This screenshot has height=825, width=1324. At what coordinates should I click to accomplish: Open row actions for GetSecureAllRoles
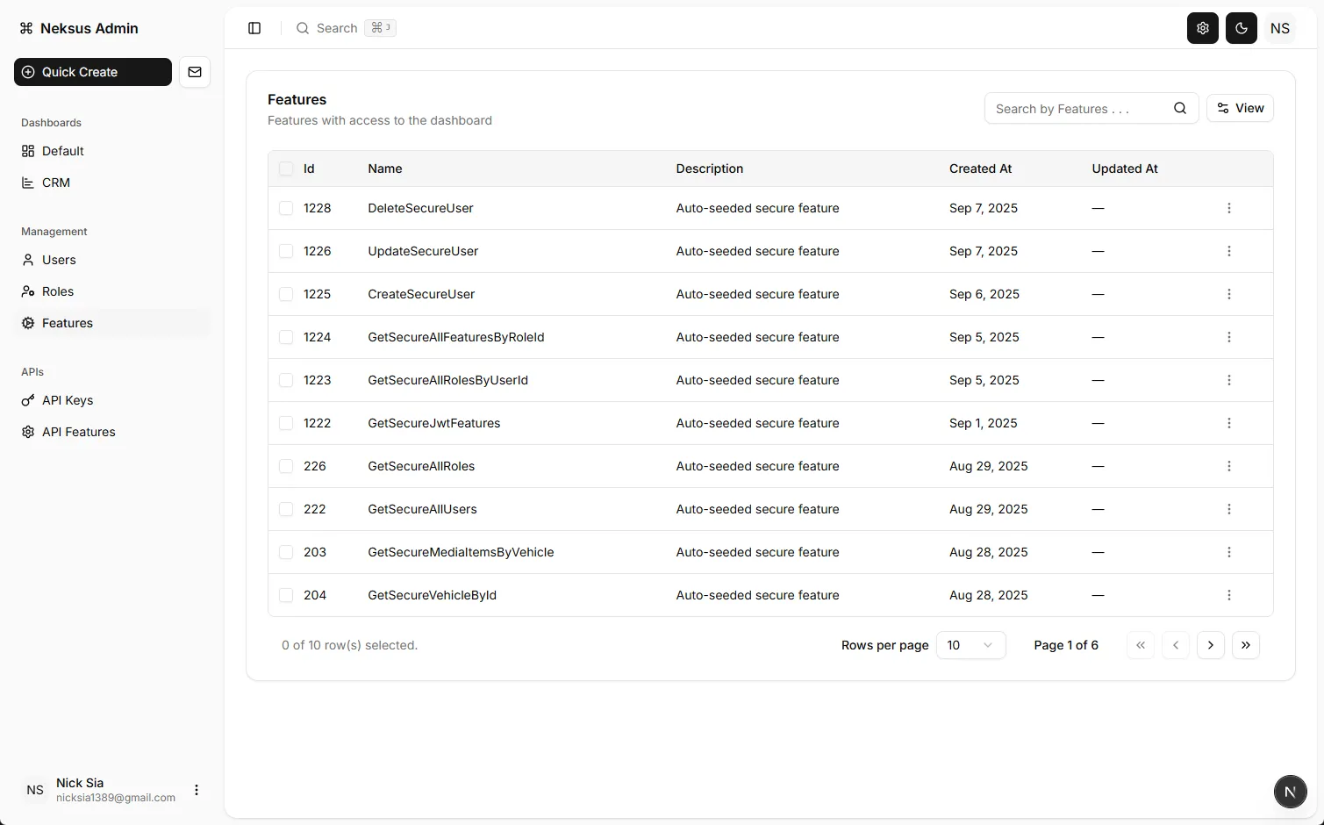[x=1228, y=466]
